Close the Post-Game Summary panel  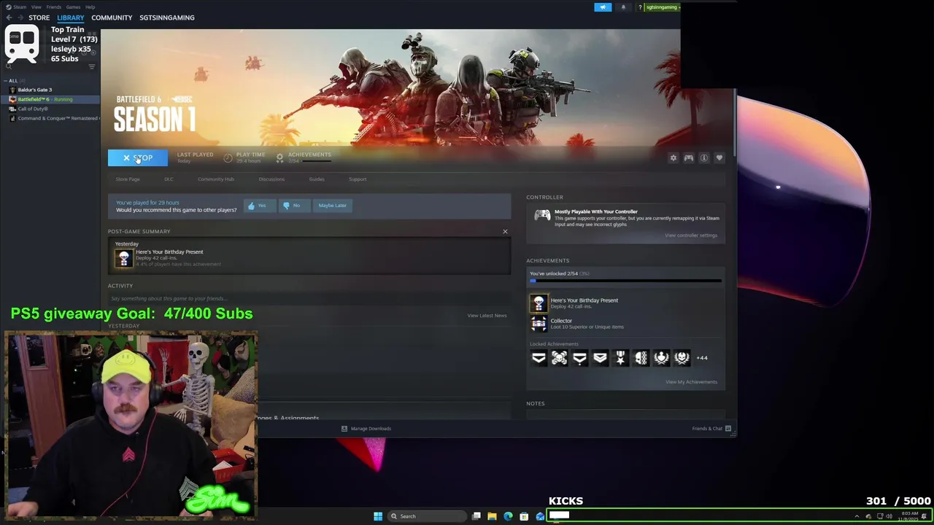coord(505,232)
